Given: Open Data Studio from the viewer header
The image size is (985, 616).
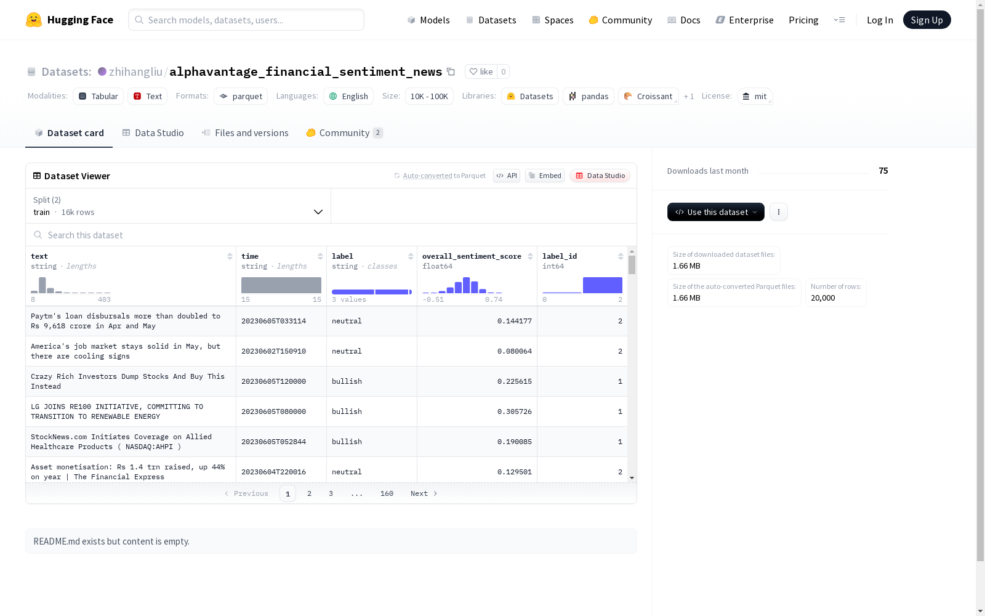Looking at the screenshot, I should point(600,176).
